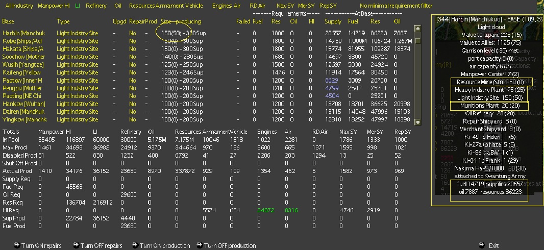Sort by the Upgd column header

tap(119, 21)
